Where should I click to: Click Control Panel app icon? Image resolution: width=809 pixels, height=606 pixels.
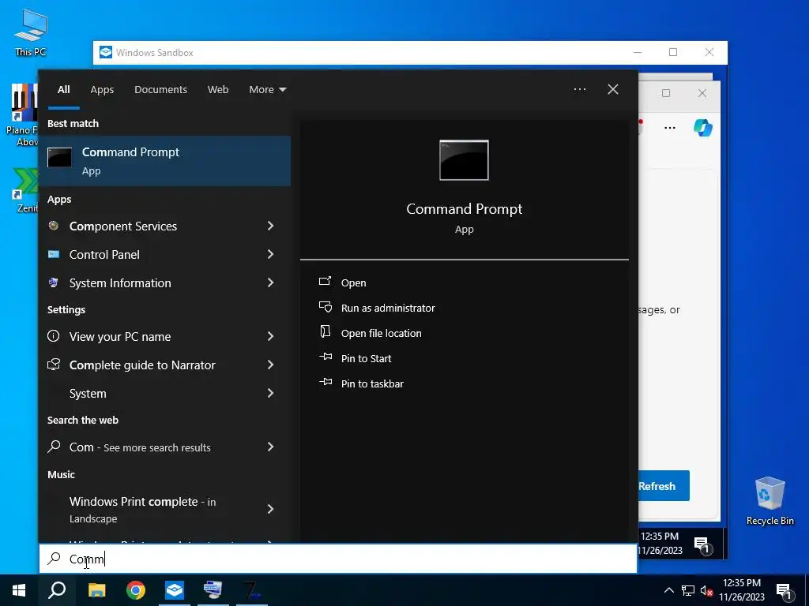[x=54, y=254]
